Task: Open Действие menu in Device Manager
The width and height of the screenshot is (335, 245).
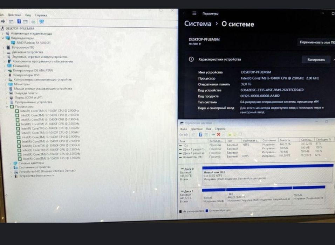Action: click(14, 15)
